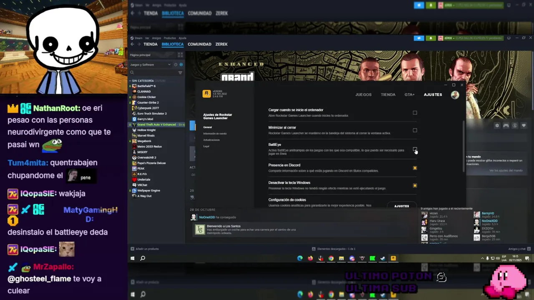
Task: Click the Rockstar Launcher taskbar icon
Action: pyautogui.click(x=393, y=258)
